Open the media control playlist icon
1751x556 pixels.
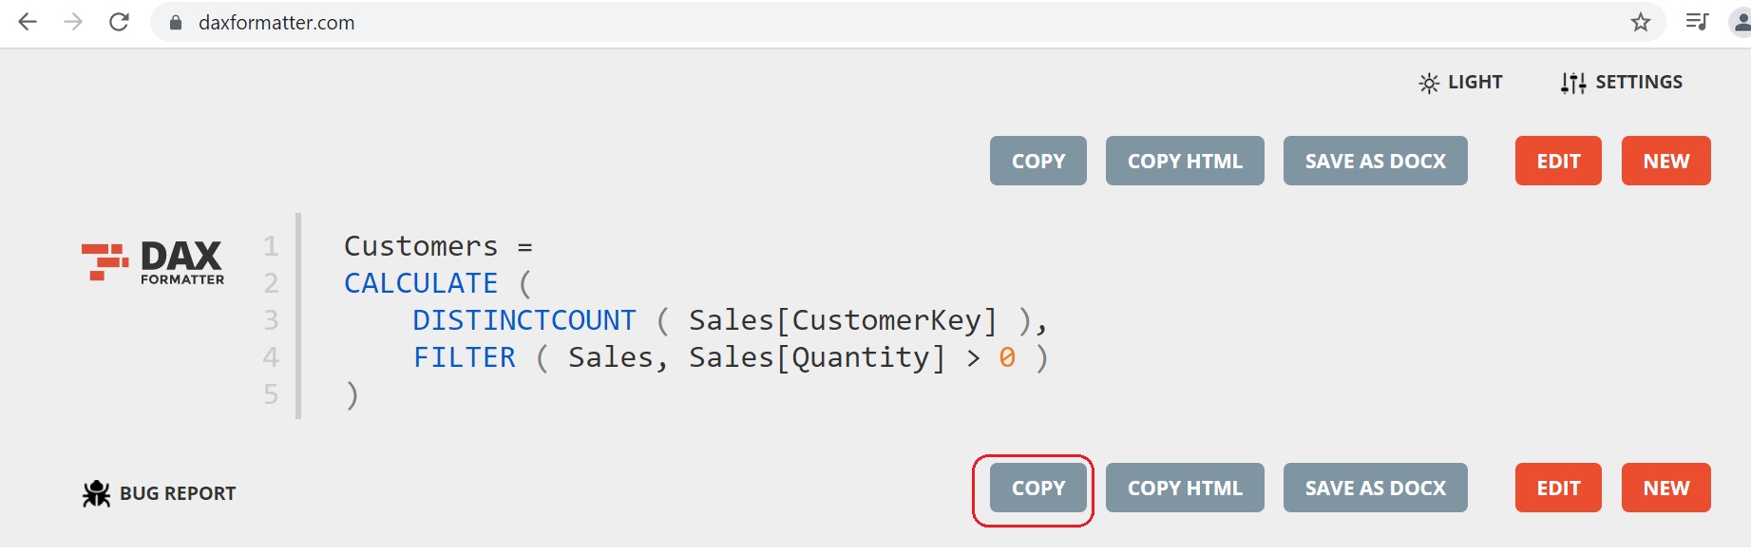pyautogui.click(x=1697, y=22)
